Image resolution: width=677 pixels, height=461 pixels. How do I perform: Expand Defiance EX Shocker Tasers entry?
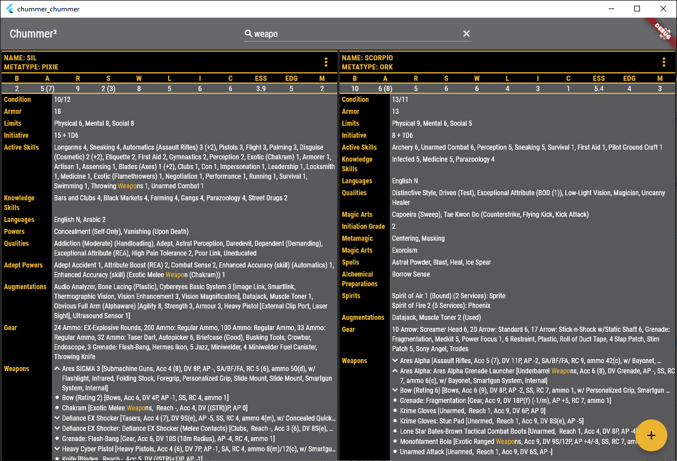tap(57, 418)
